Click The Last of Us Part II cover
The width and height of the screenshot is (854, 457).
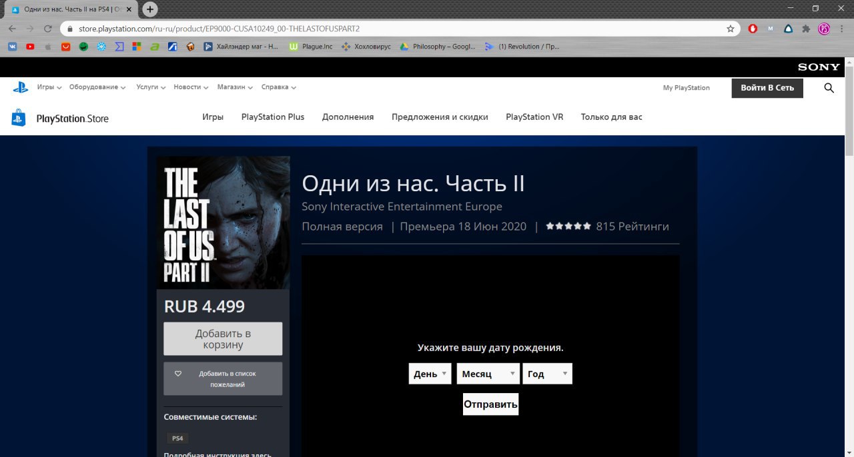tap(223, 223)
